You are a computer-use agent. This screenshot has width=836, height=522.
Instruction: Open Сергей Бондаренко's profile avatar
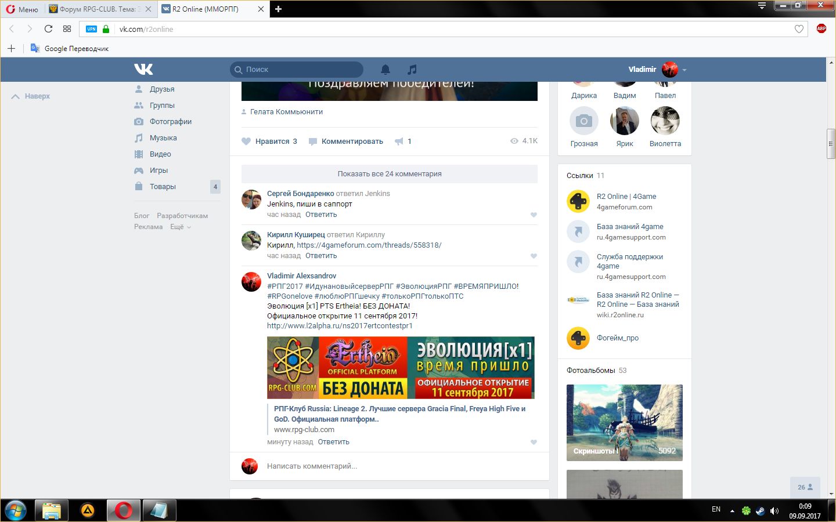pos(251,200)
